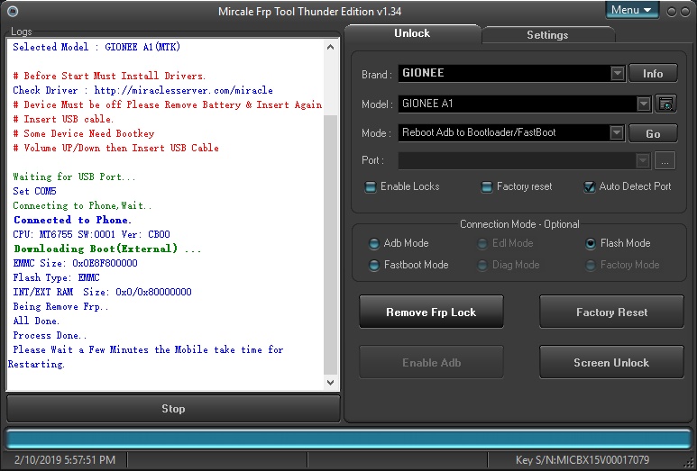Select the Flash Mode radio button
The height and width of the screenshot is (471, 697).
tap(591, 243)
